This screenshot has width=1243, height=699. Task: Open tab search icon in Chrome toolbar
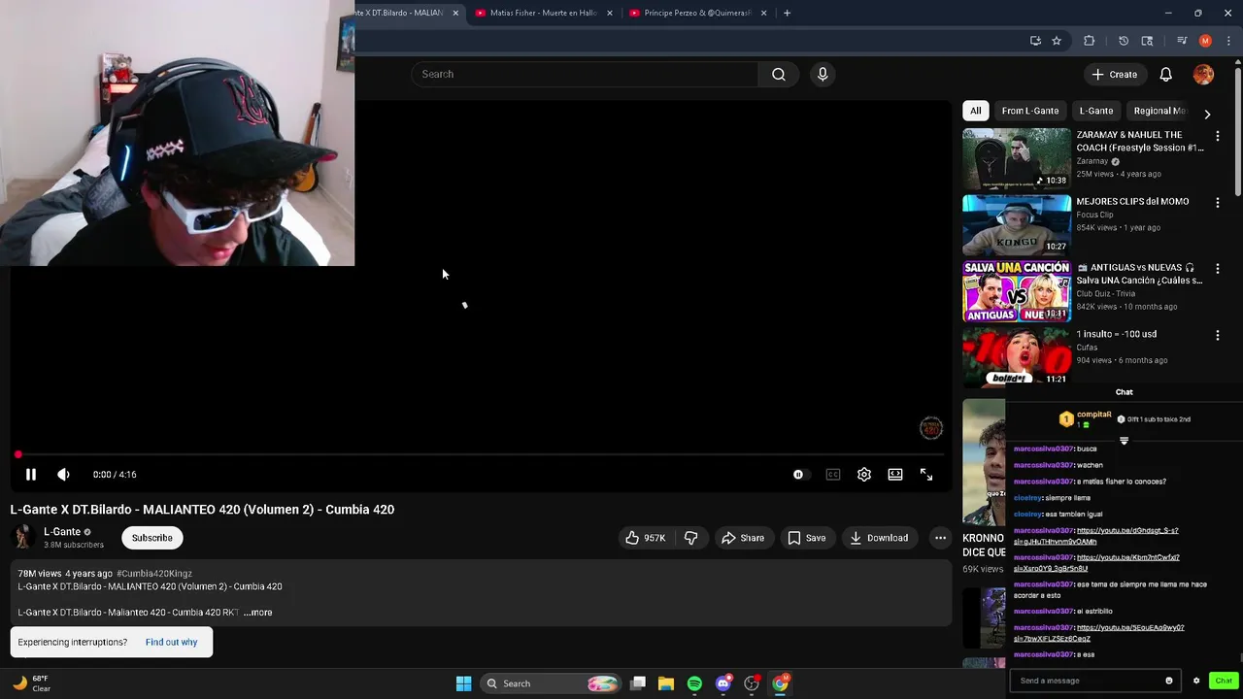1147,41
